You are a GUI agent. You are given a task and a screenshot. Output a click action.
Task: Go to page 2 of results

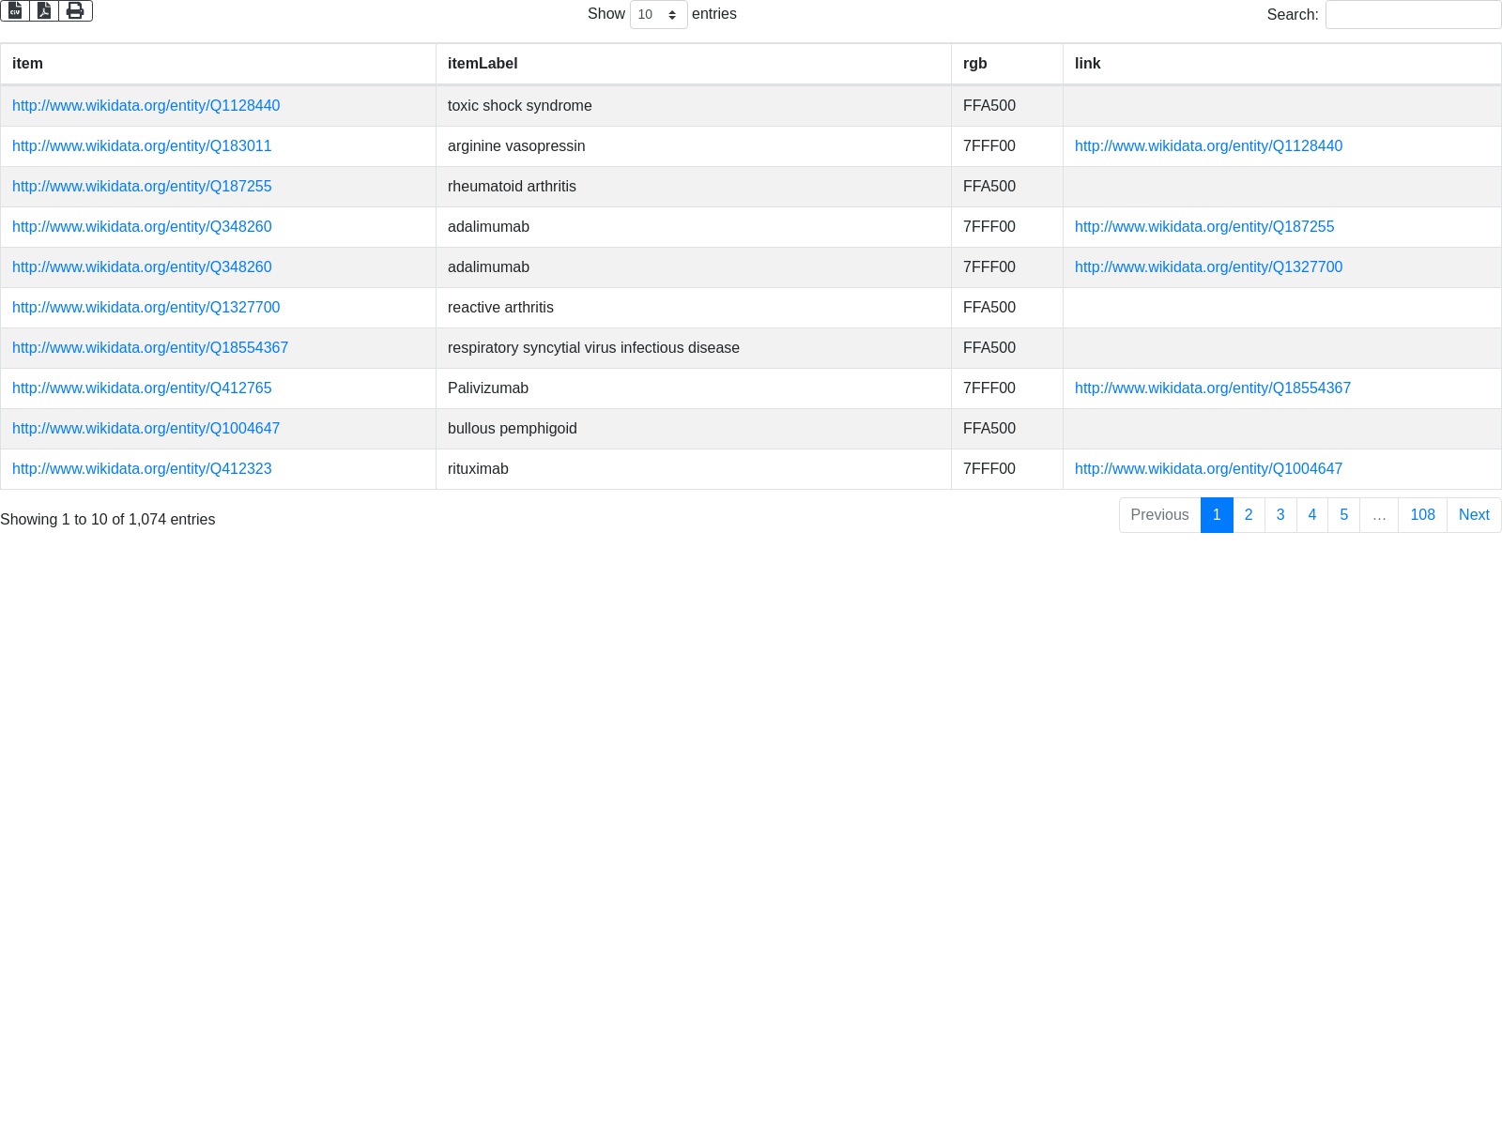(1249, 515)
